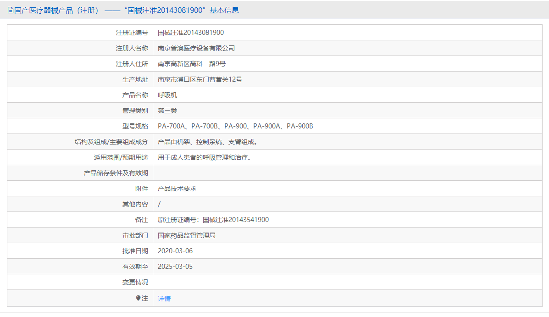Click the 备注 label
Screen dimensions: 549x317
(x=142, y=220)
